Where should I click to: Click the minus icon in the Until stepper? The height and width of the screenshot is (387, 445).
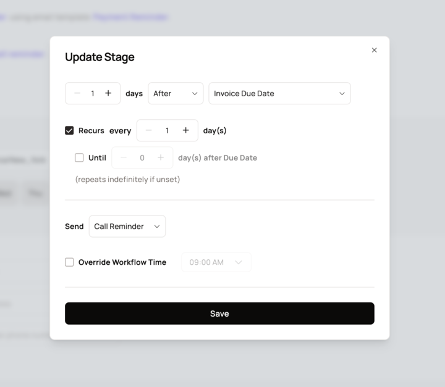coord(124,157)
